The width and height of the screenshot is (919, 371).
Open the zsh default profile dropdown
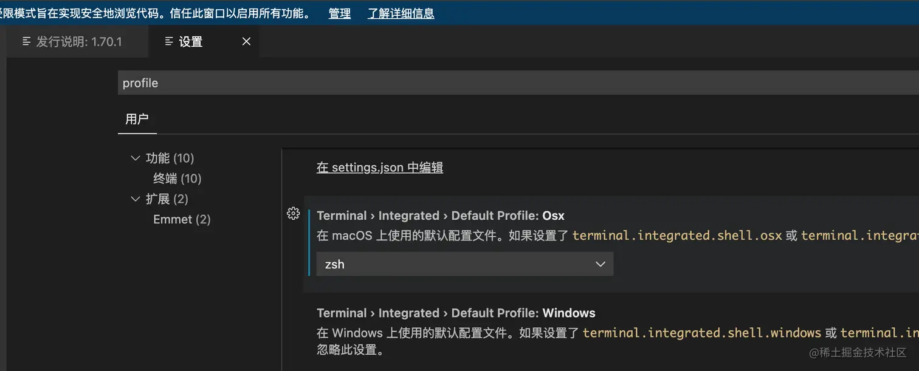[x=464, y=264]
